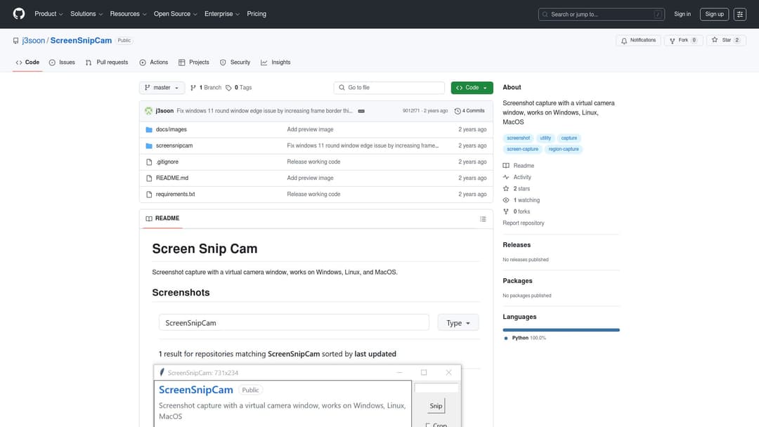Expand the Enterprise menu
Image resolution: width=759 pixels, height=427 pixels.
(221, 14)
